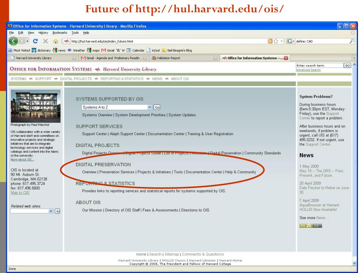Open the Dale Flecker to Retire news item

point(324,190)
